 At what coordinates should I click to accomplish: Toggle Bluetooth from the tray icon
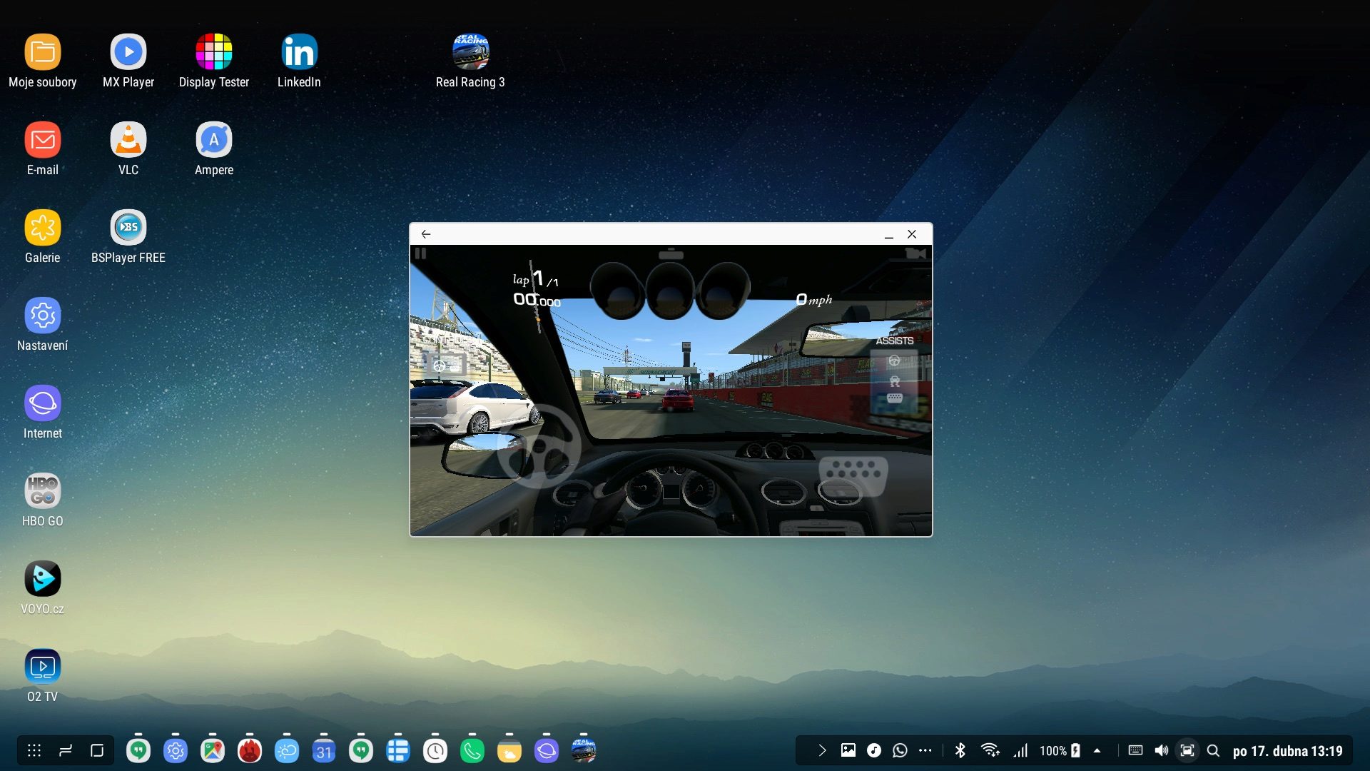click(x=960, y=750)
